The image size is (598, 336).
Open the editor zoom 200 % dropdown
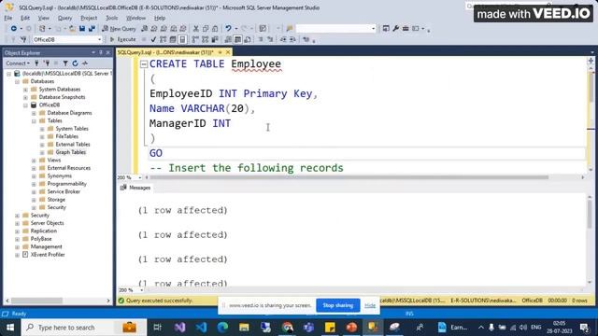tap(140, 177)
